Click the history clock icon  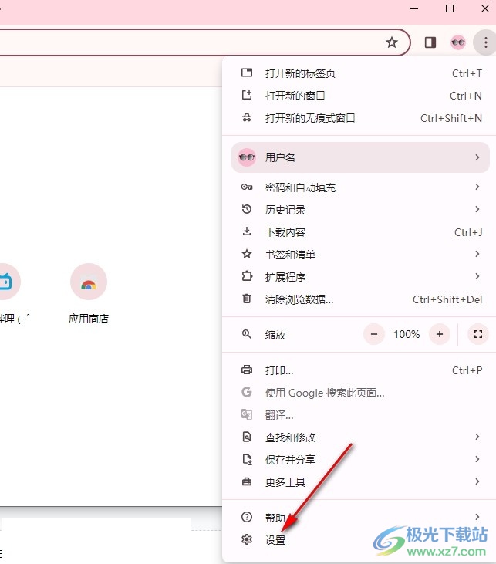coord(247,209)
